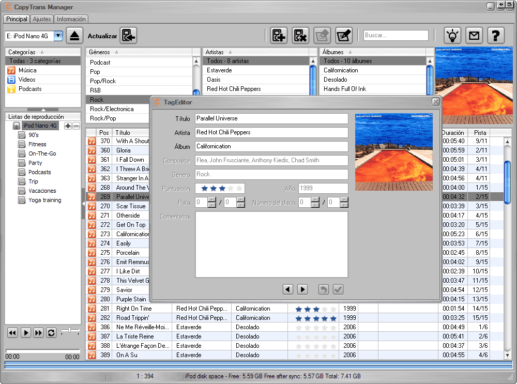Close the TagEditor dialog
This screenshot has height=384, width=517.
[x=435, y=102]
